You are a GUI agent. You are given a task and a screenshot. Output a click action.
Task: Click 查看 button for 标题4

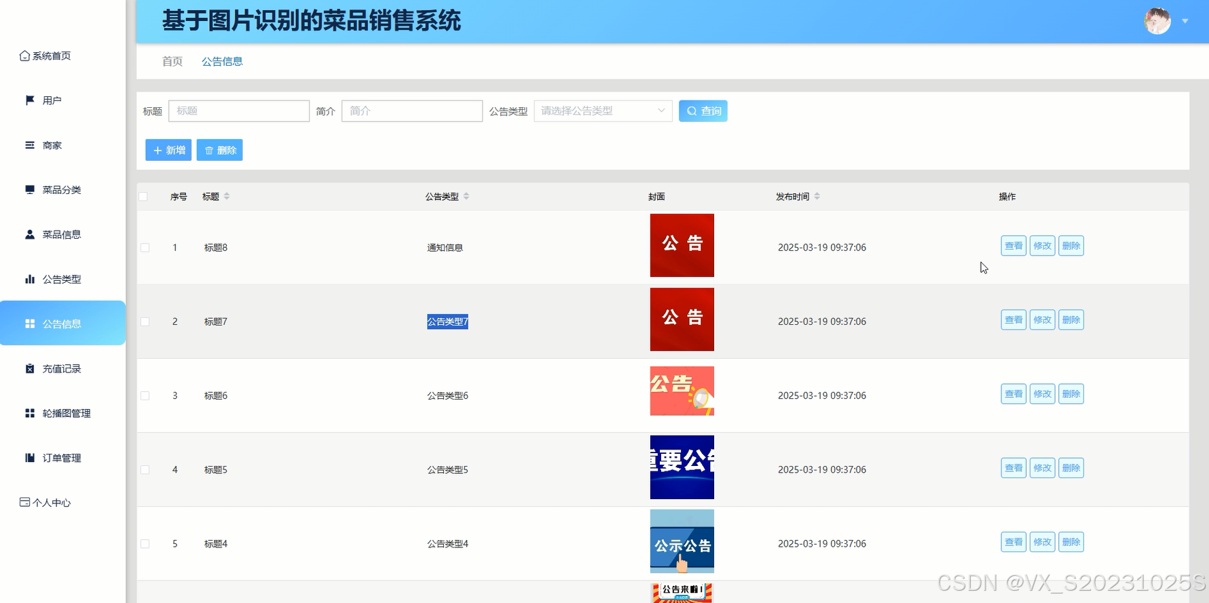[1013, 542]
